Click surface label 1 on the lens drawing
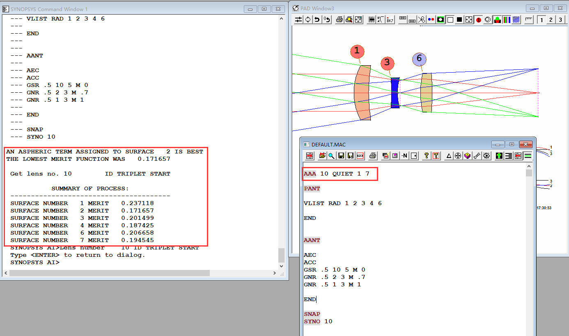The width and height of the screenshot is (569, 336). 357,51
